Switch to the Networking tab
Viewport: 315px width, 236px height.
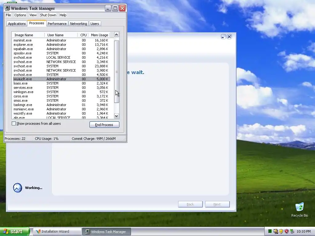coord(78,24)
